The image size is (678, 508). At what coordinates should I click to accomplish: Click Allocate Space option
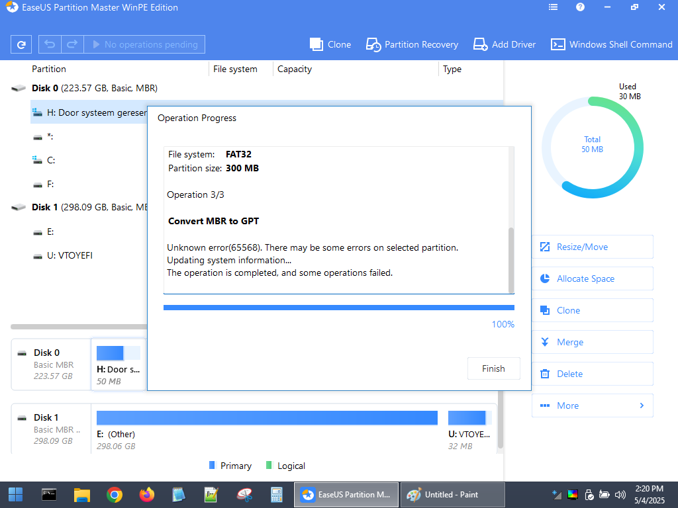point(593,278)
